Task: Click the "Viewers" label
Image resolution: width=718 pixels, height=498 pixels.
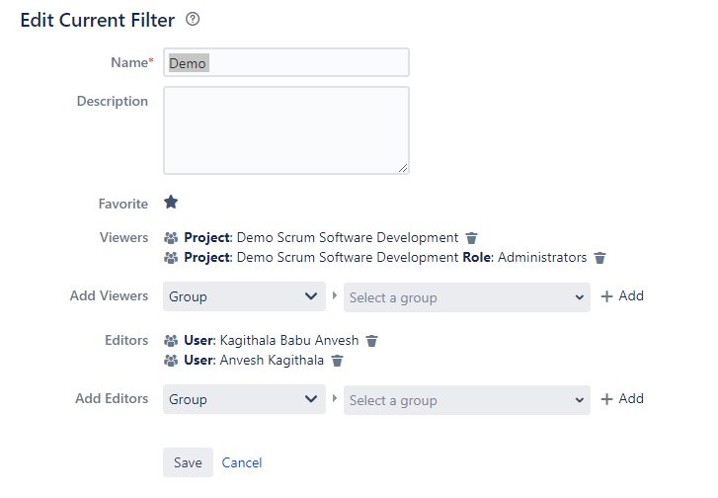Action: (x=124, y=237)
